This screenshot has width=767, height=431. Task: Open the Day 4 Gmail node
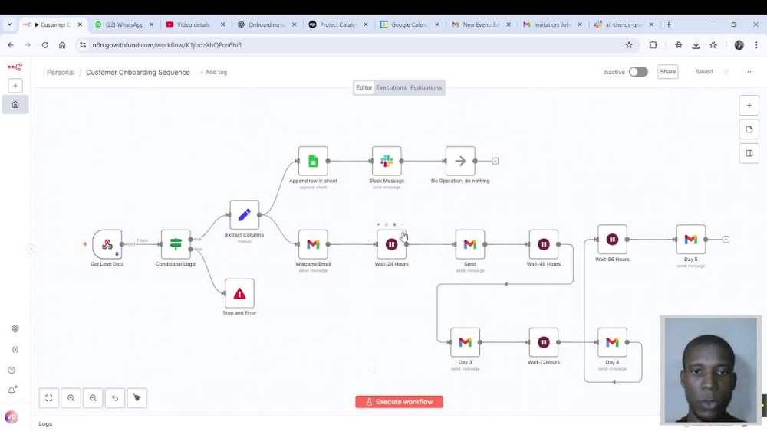click(x=612, y=342)
